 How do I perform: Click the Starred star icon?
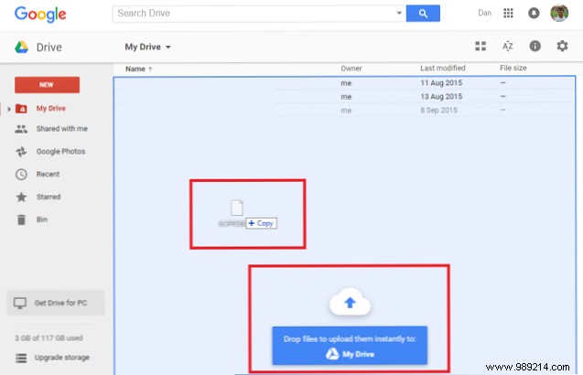21,197
